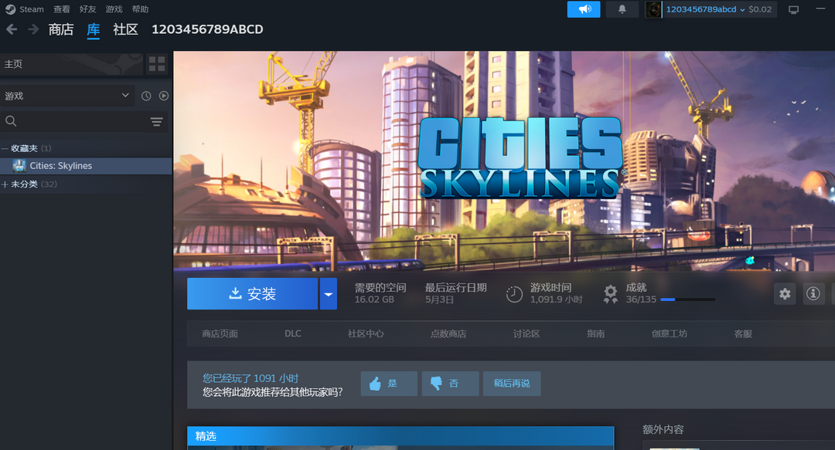Click the 1,091.9 小时 playtime value
This screenshot has height=450, width=835.
click(x=556, y=299)
